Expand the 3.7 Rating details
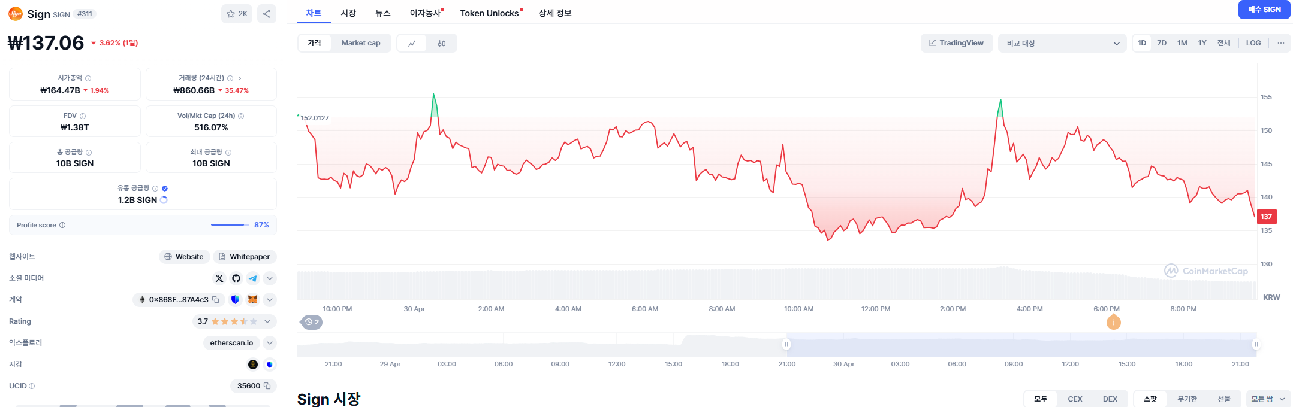Viewport: 1293px width, 407px height. click(267, 321)
